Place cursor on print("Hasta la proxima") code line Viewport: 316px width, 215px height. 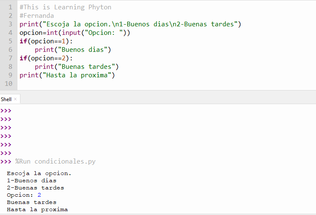point(67,75)
